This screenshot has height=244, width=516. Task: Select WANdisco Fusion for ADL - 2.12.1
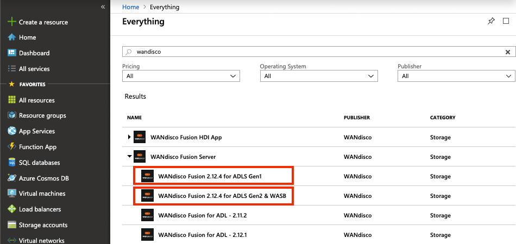coord(203,235)
